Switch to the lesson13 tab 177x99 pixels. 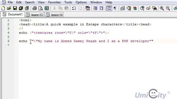click(x=34, y=15)
